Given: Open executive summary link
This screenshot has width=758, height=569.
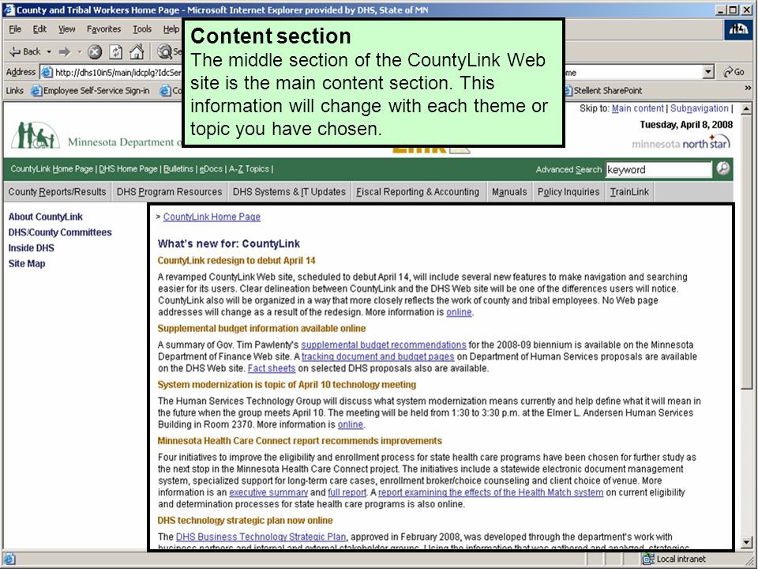Looking at the screenshot, I should point(268,492).
